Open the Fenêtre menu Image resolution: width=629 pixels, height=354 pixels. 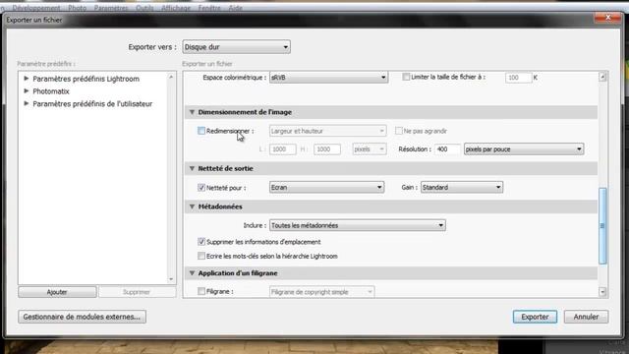[209, 8]
